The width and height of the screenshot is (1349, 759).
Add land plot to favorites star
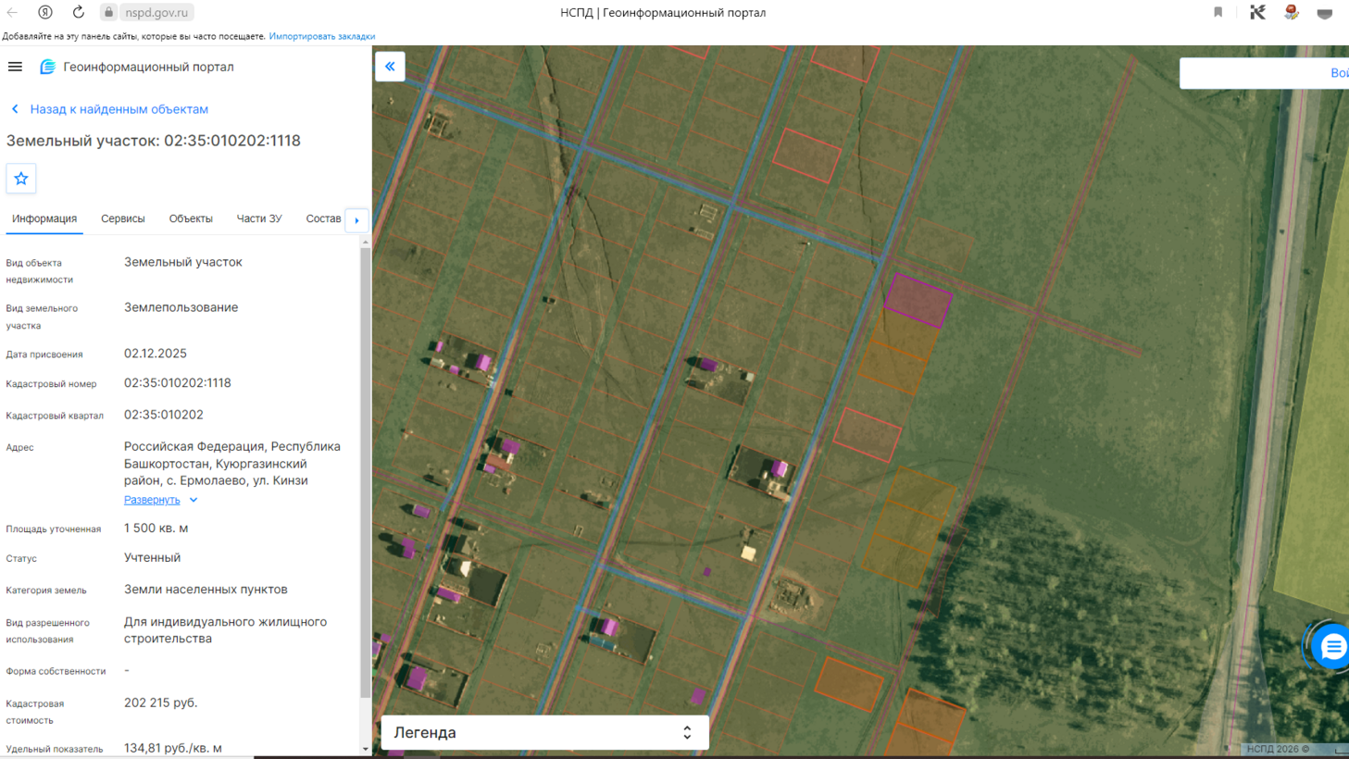pos(21,179)
